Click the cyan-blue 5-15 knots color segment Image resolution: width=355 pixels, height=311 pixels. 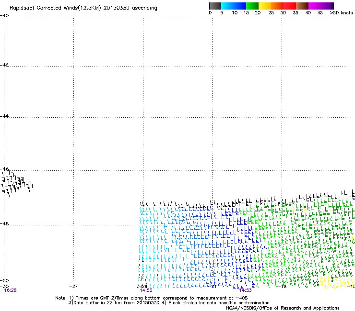(x=234, y=6)
